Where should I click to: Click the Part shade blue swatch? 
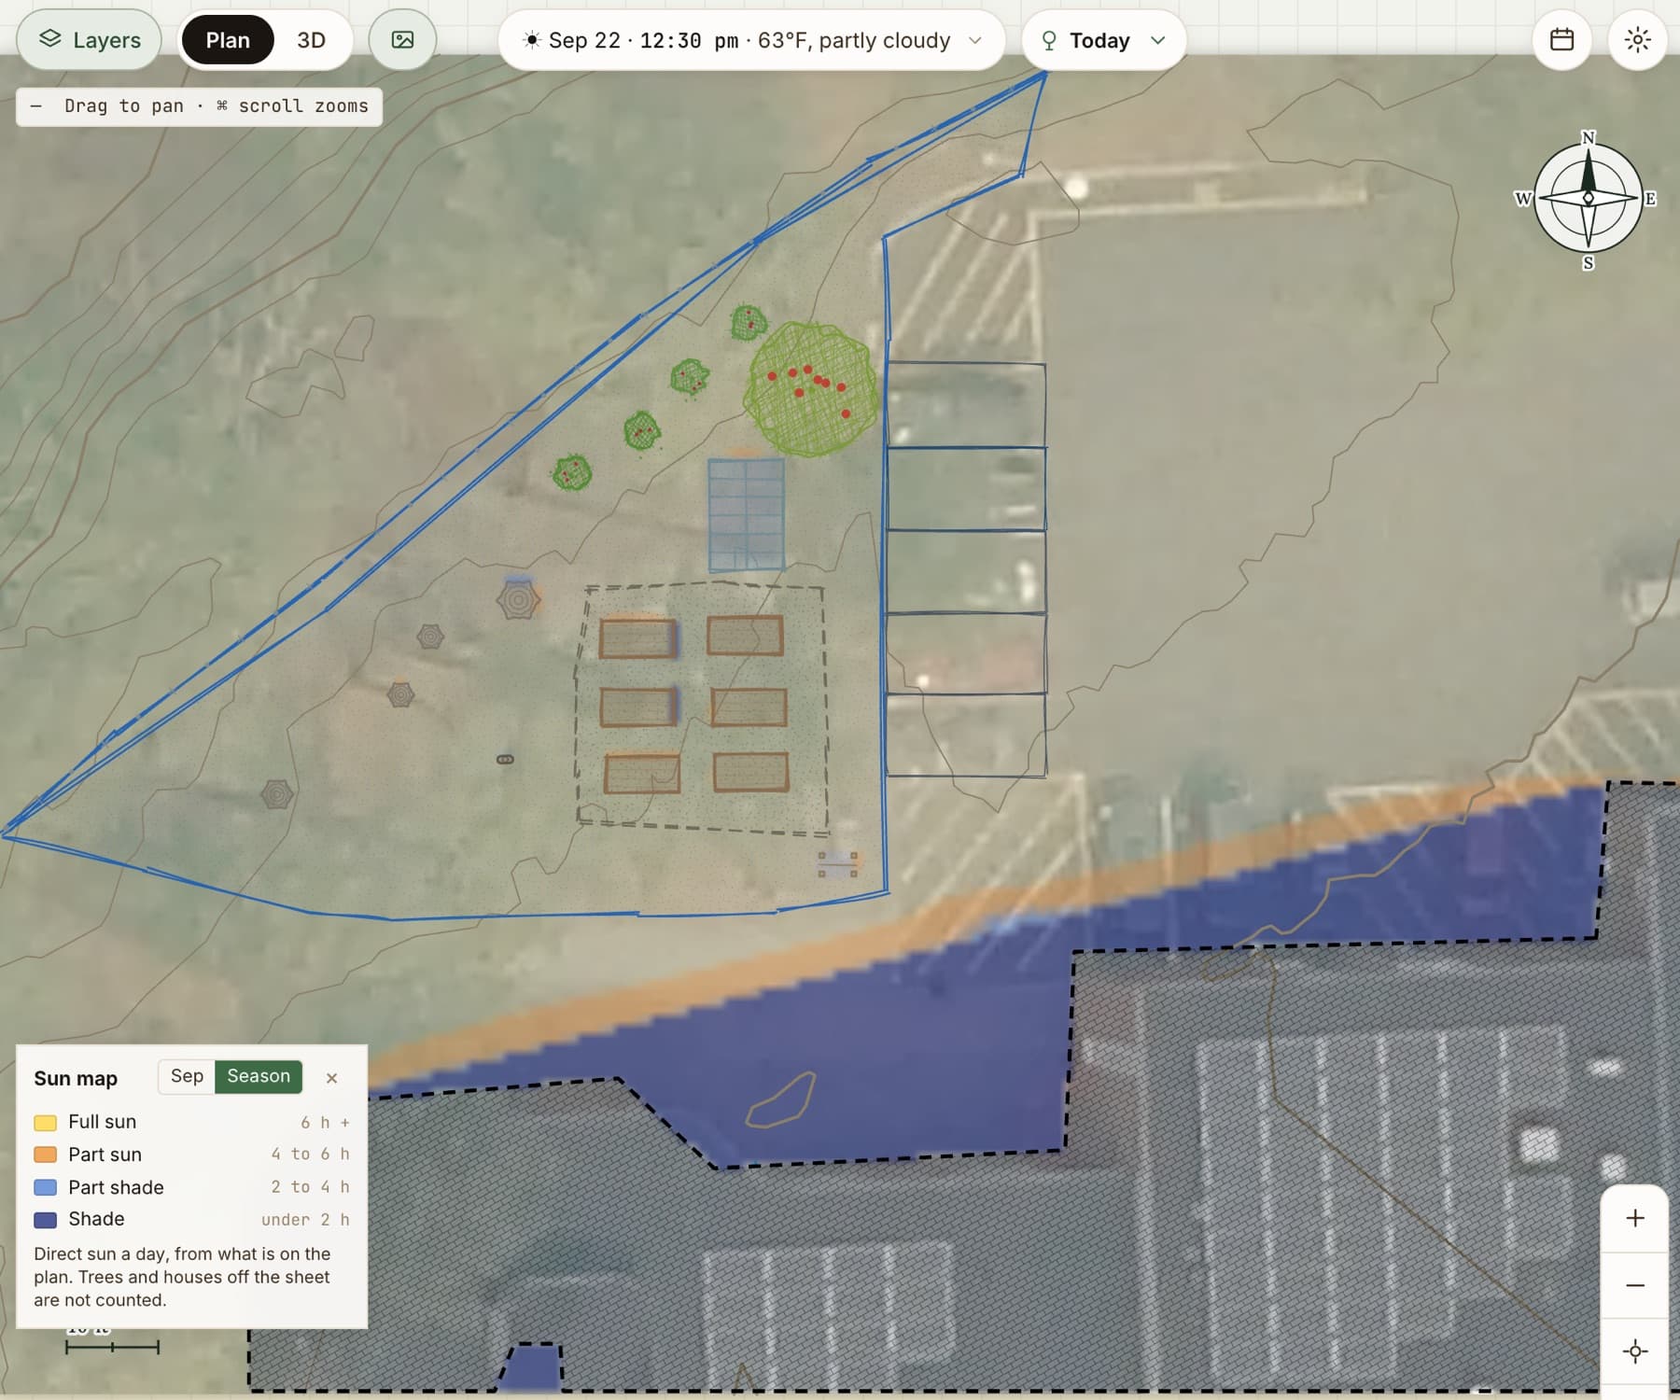45,1187
